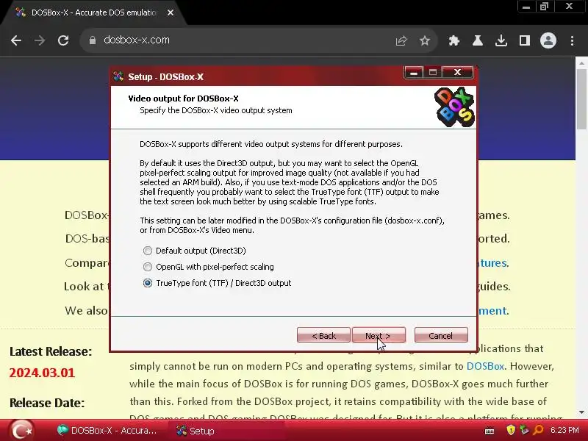588x441 pixels.
Task: Close the DOSBox-X browser tab
Action: click(171, 12)
